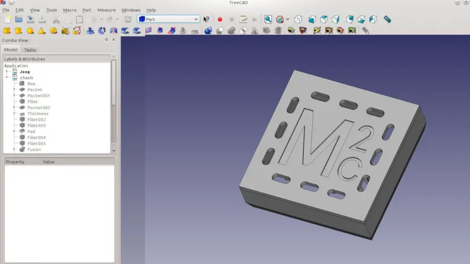Create a Box primitive

click(7, 31)
